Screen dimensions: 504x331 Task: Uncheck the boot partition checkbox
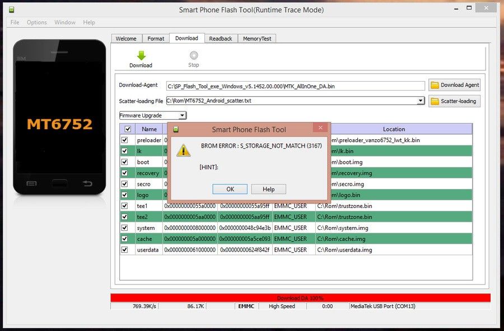[x=124, y=162]
